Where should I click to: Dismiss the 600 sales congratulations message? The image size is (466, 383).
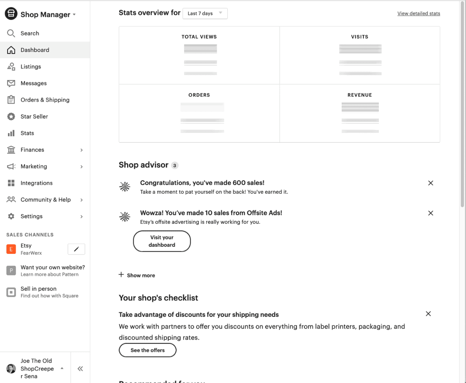430,183
